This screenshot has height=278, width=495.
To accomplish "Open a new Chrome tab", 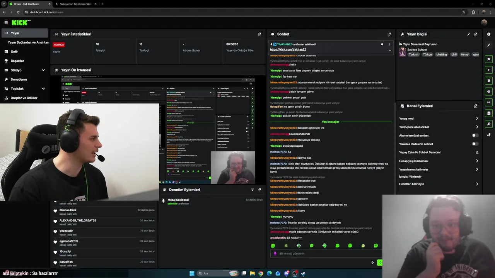I will [x=102, y=4].
